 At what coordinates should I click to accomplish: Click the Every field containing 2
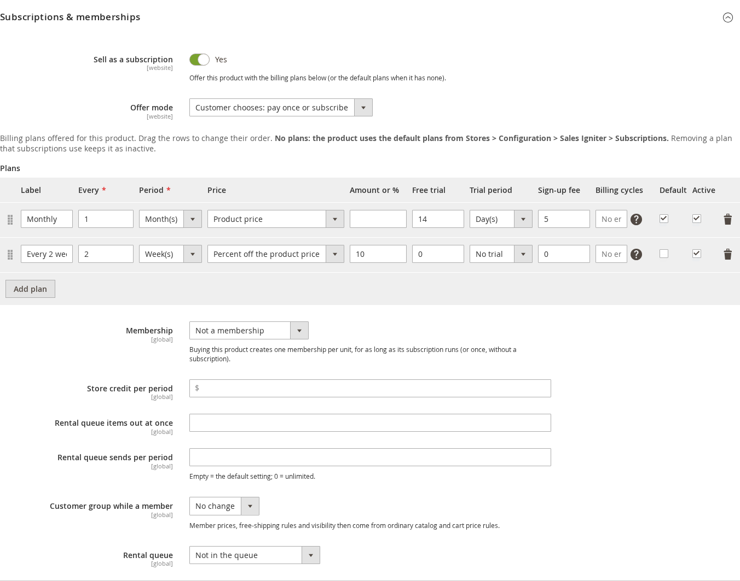[x=106, y=254]
